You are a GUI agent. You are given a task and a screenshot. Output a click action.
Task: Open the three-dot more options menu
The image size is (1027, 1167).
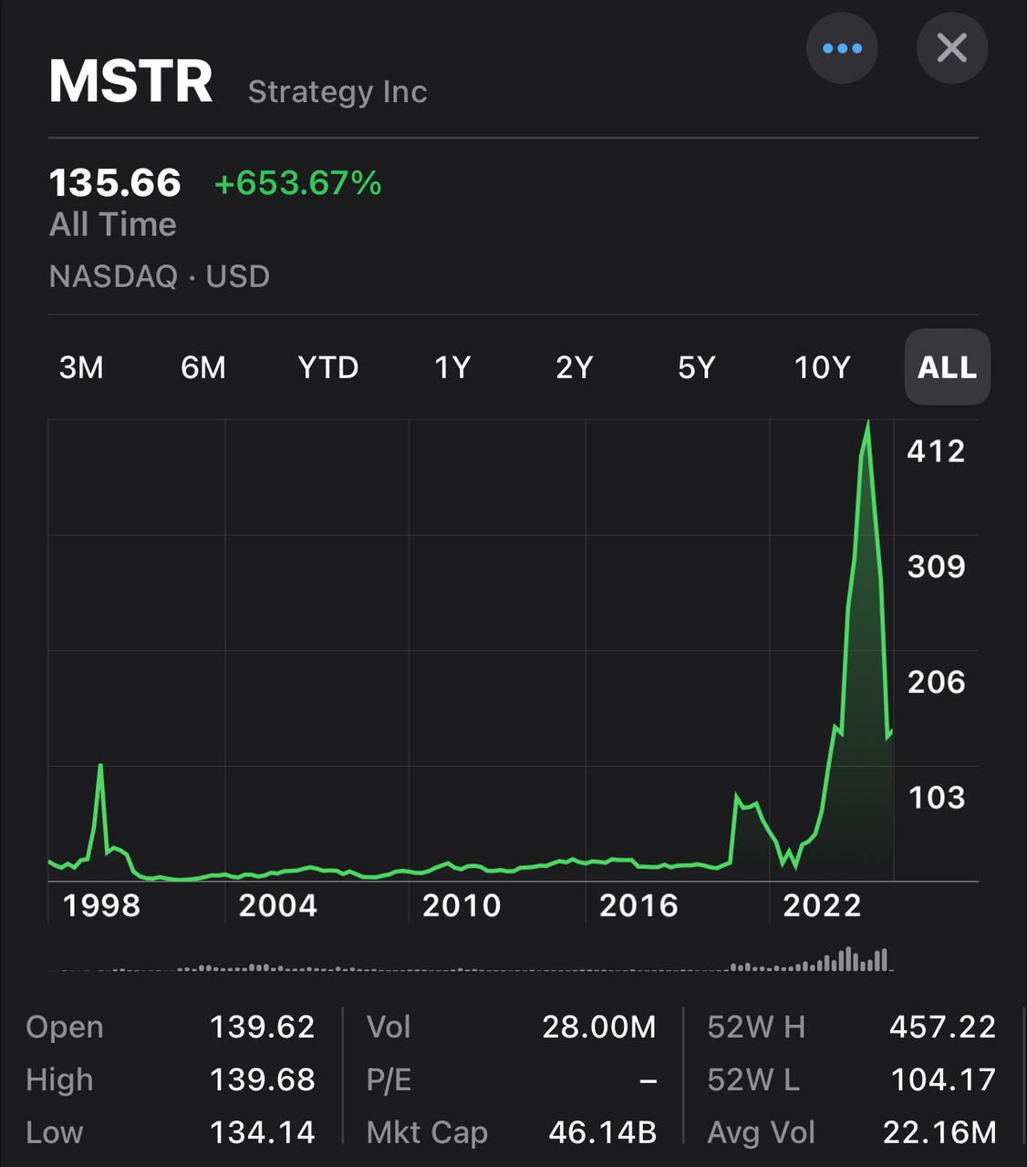pos(842,48)
